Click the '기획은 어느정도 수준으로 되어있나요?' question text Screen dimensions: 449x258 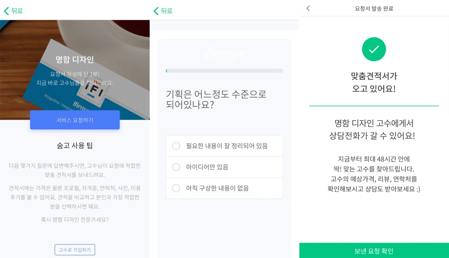[216, 99]
